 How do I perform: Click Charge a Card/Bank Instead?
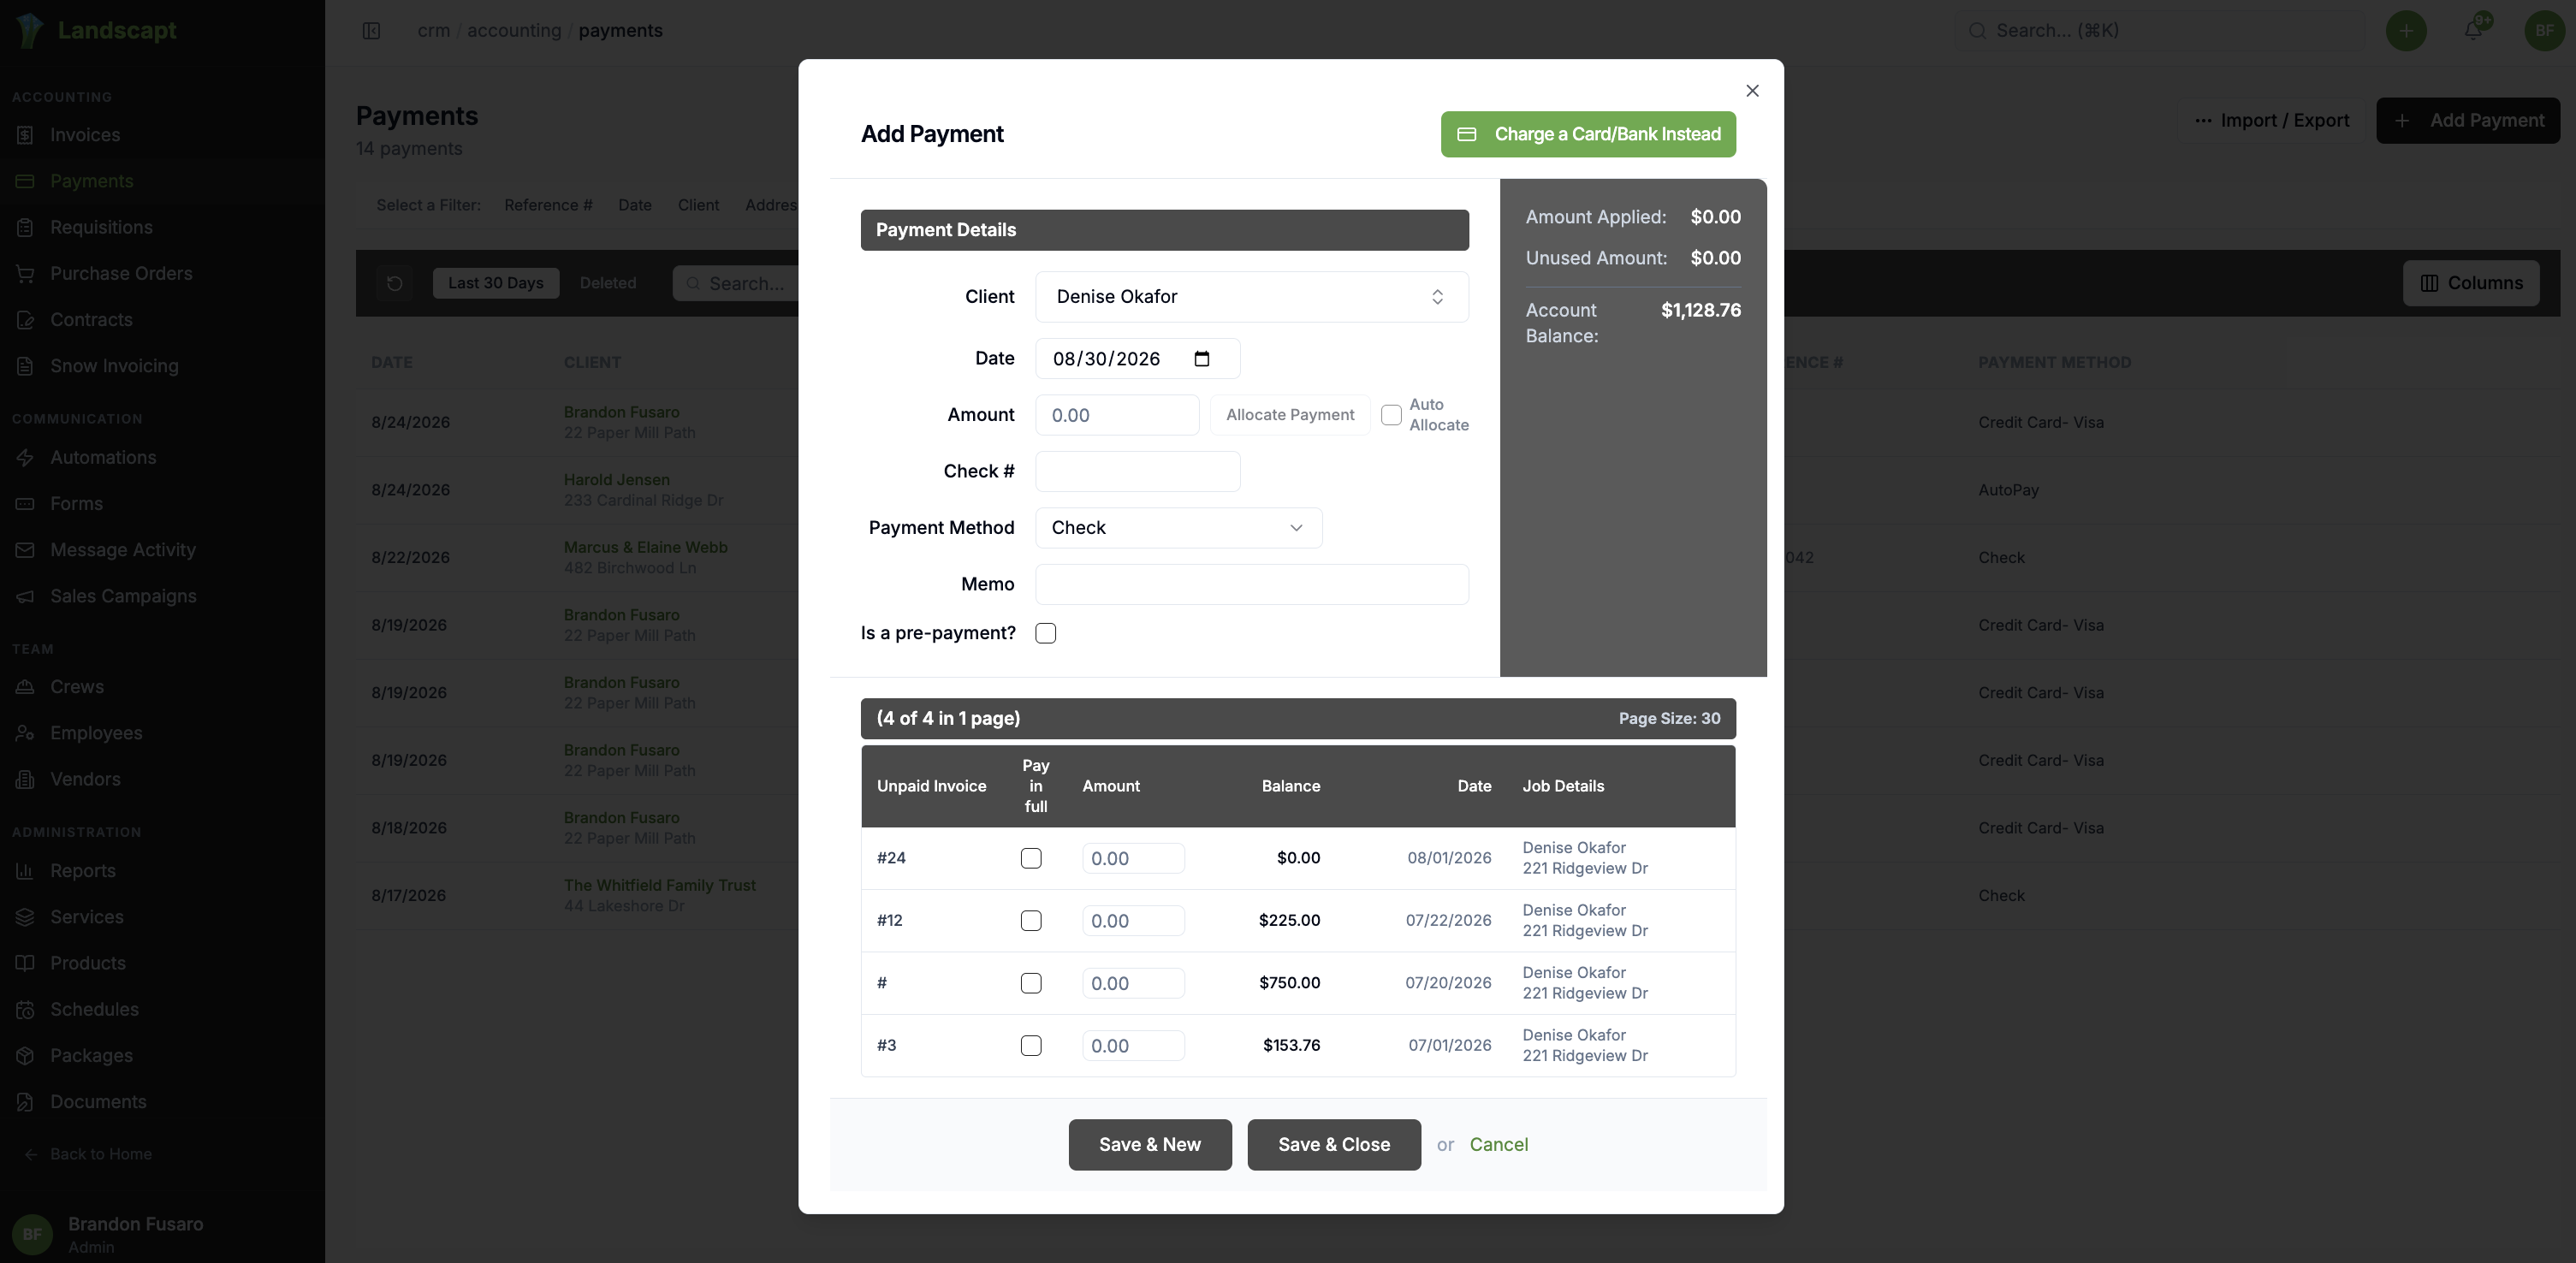click(1587, 134)
